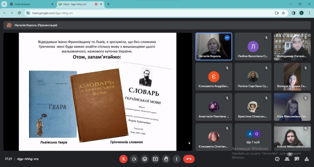The image size is (314, 167).
Task: Reload the current page
Action: tap(19, 13)
